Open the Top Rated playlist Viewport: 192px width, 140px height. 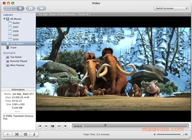tap(16, 57)
